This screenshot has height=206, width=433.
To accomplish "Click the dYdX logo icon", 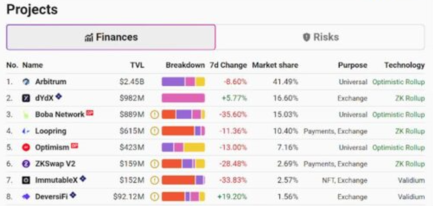I will pos(26,98).
